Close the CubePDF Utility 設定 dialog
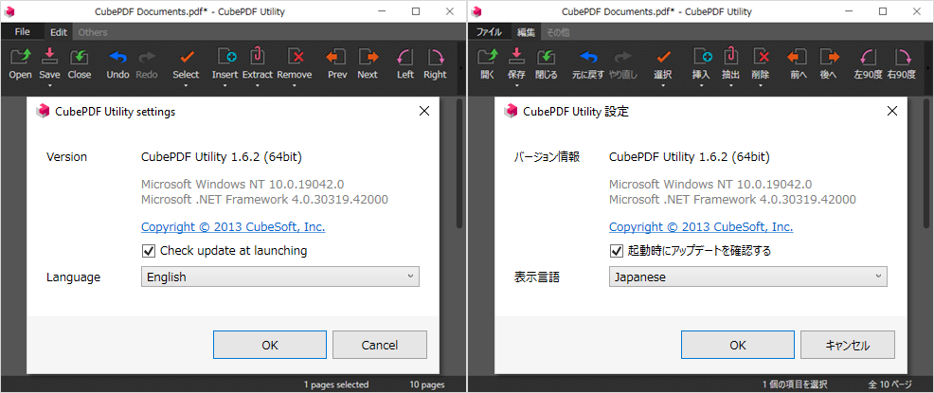Viewport: 934px width, 393px height. click(x=892, y=112)
